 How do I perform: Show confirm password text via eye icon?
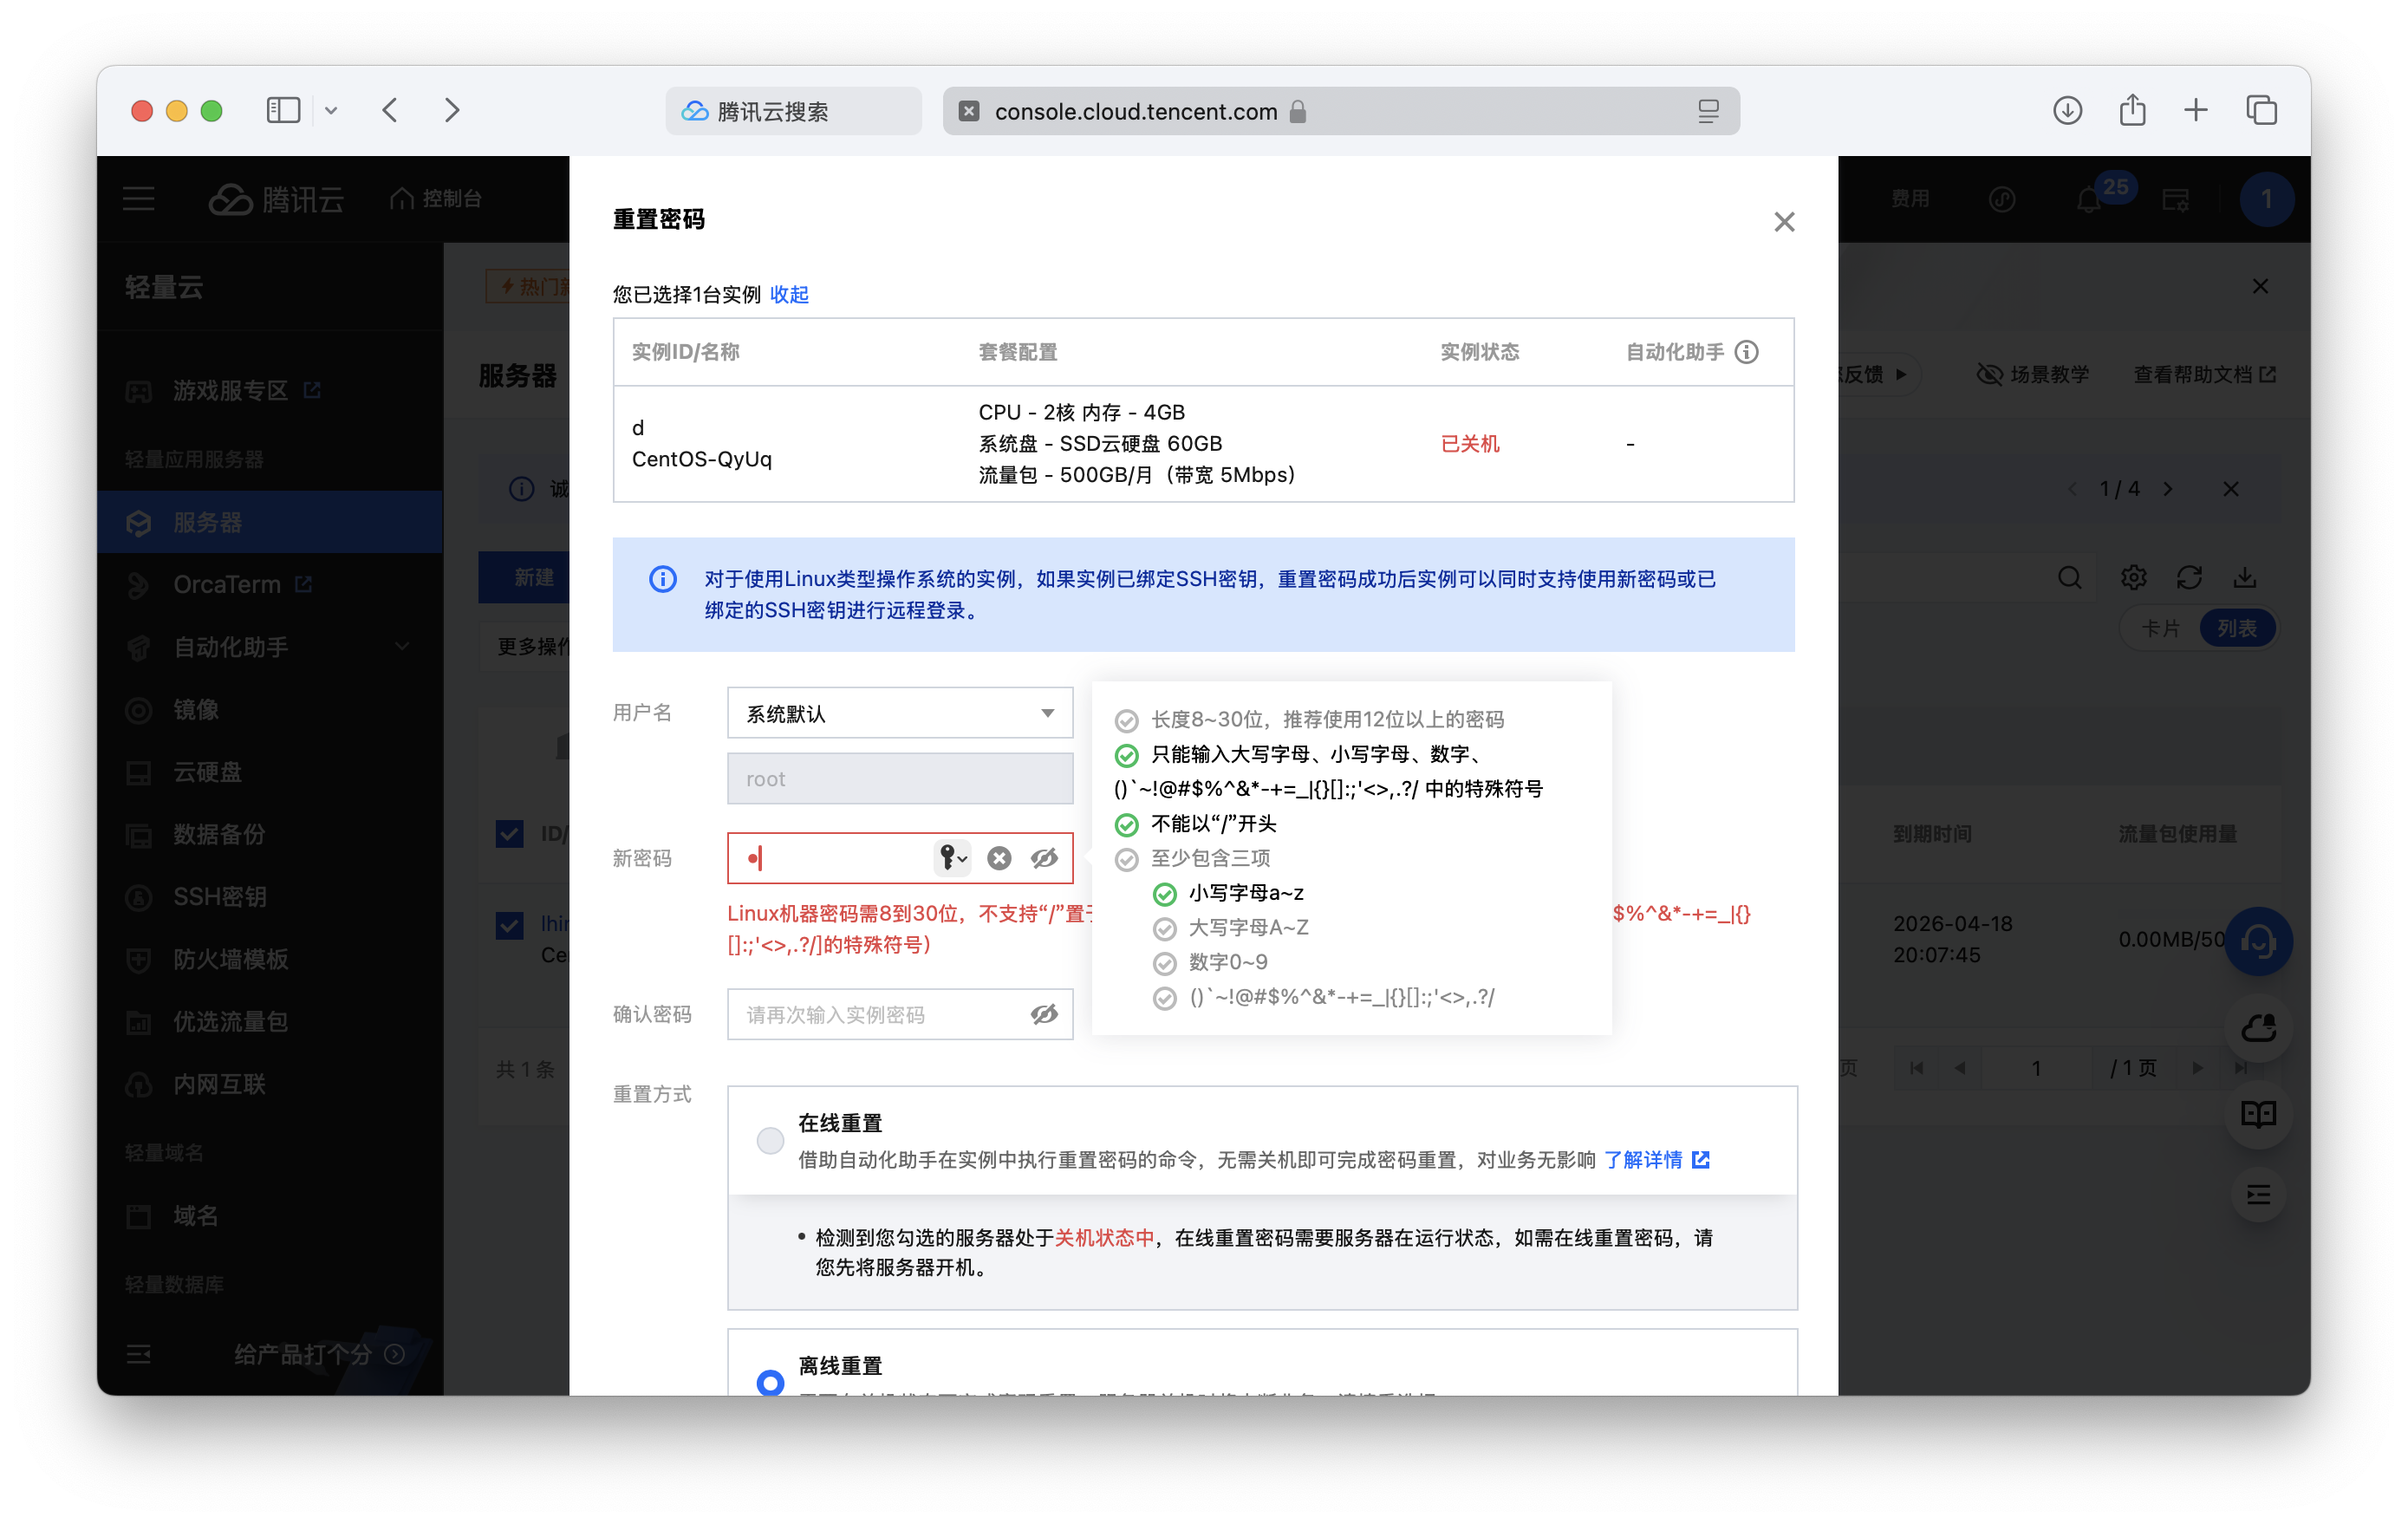(1044, 1014)
